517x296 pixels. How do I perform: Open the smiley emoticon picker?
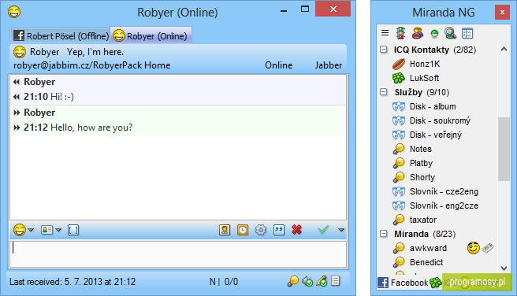[20, 230]
